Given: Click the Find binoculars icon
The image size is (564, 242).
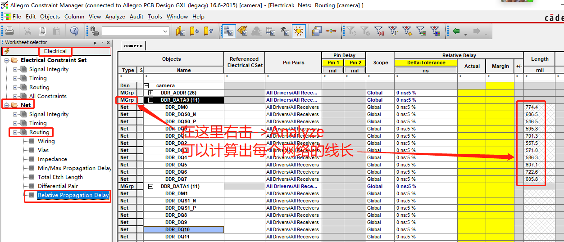Looking at the screenshot, I should tap(95, 31).
